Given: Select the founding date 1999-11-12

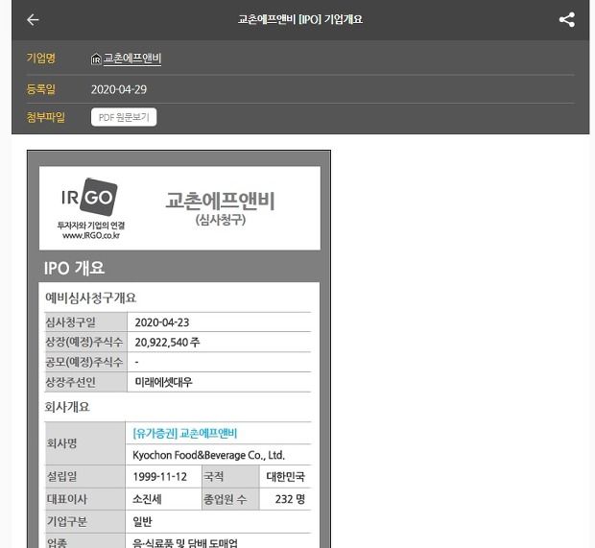Looking at the screenshot, I should pyautogui.click(x=159, y=476).
